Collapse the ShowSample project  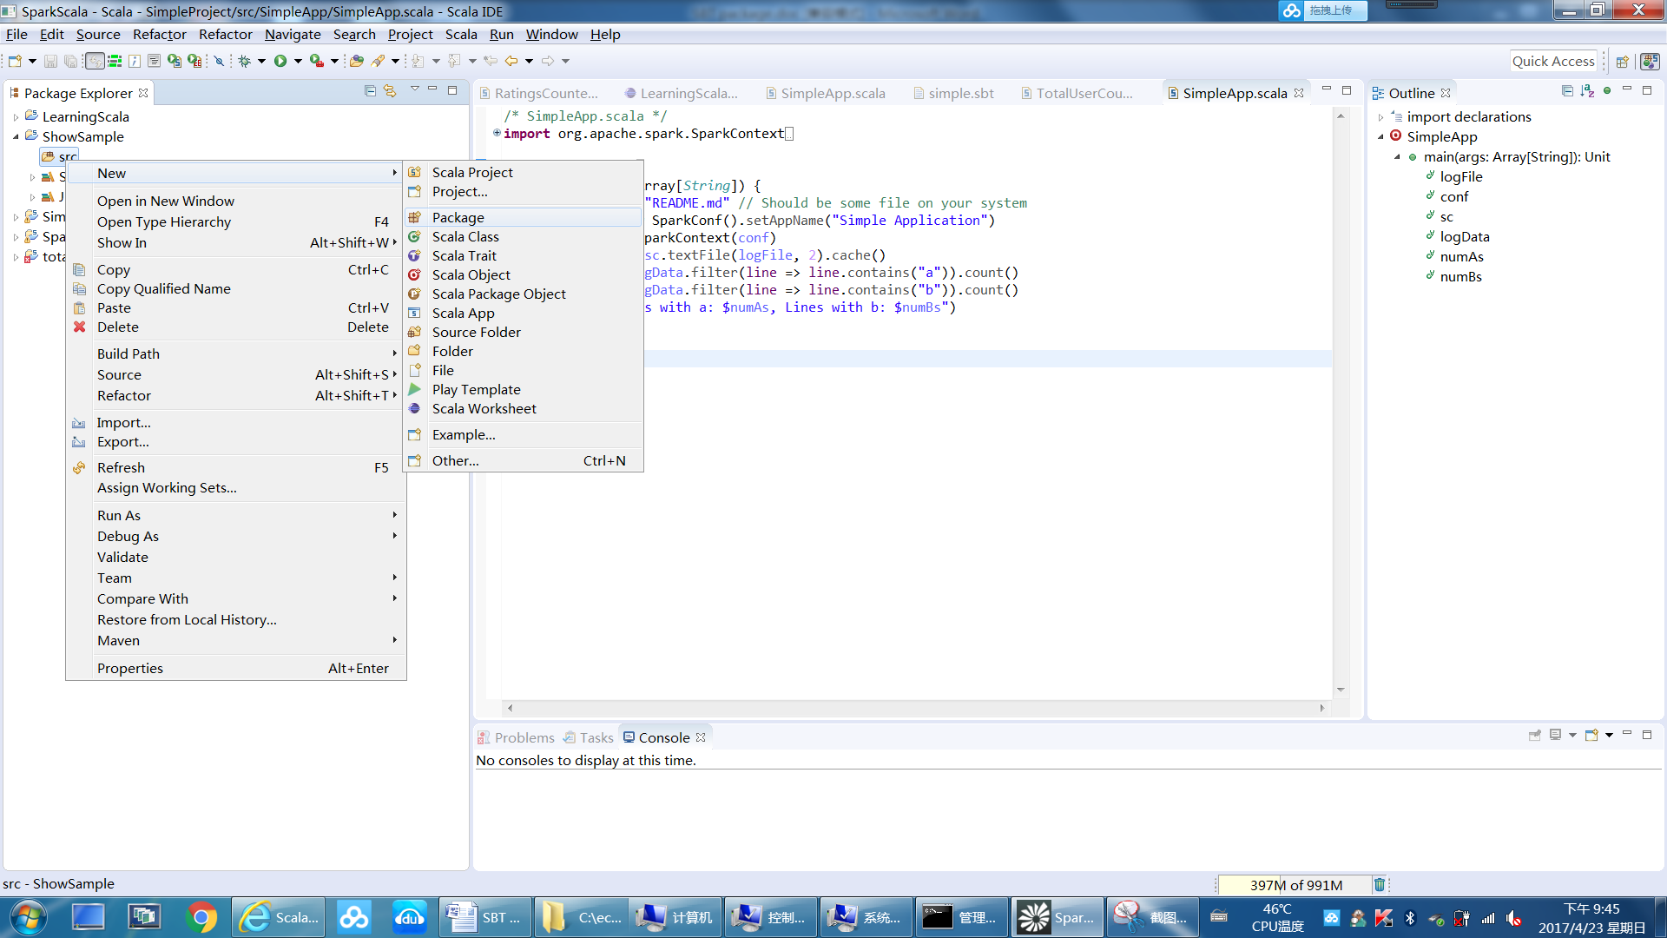pos(16,136)
